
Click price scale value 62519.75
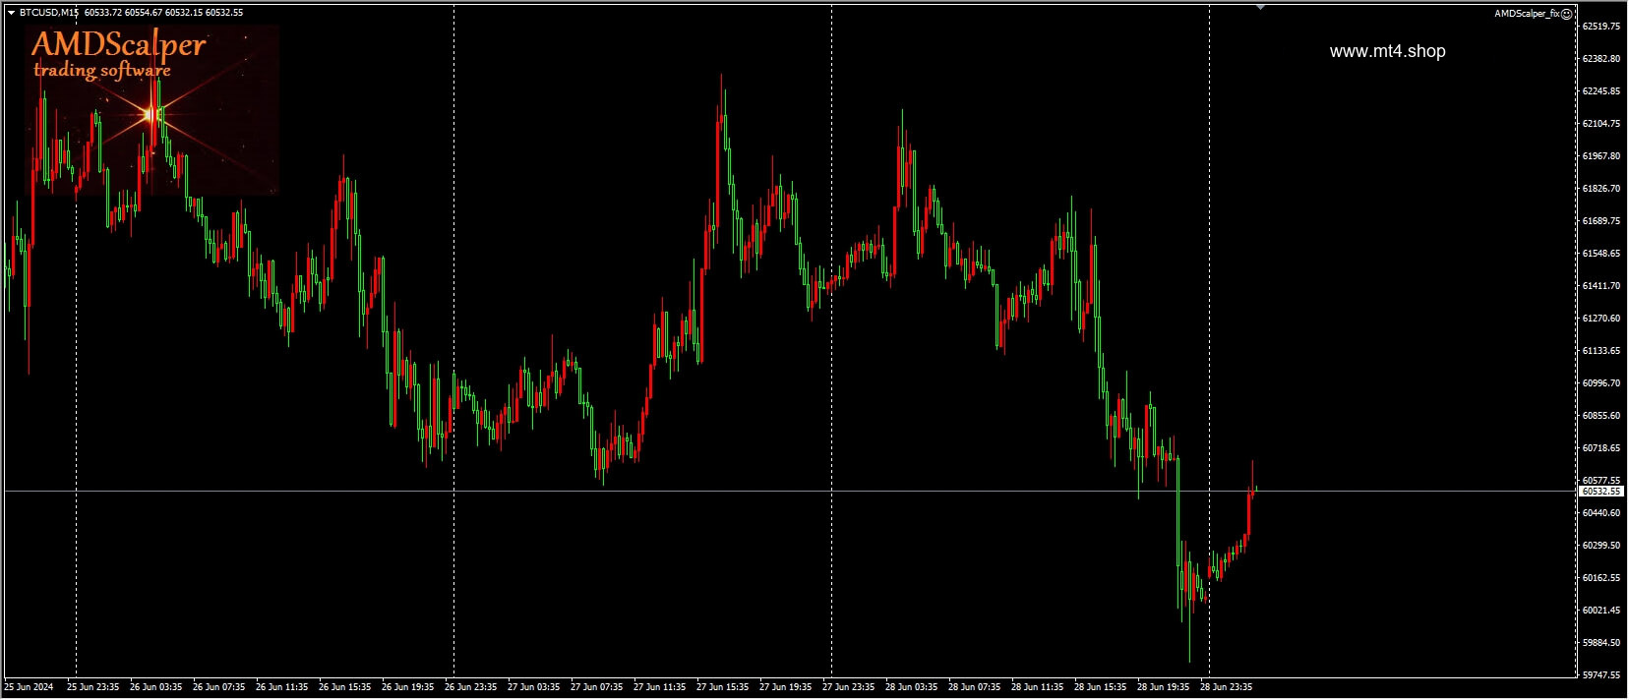pos(1600,27)
